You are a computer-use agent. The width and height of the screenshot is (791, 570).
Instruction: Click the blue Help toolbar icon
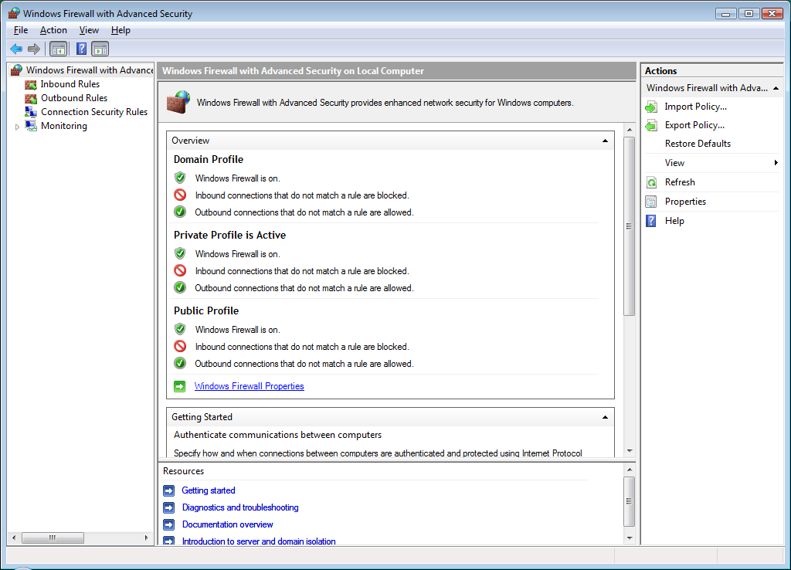tap(81, 49)
